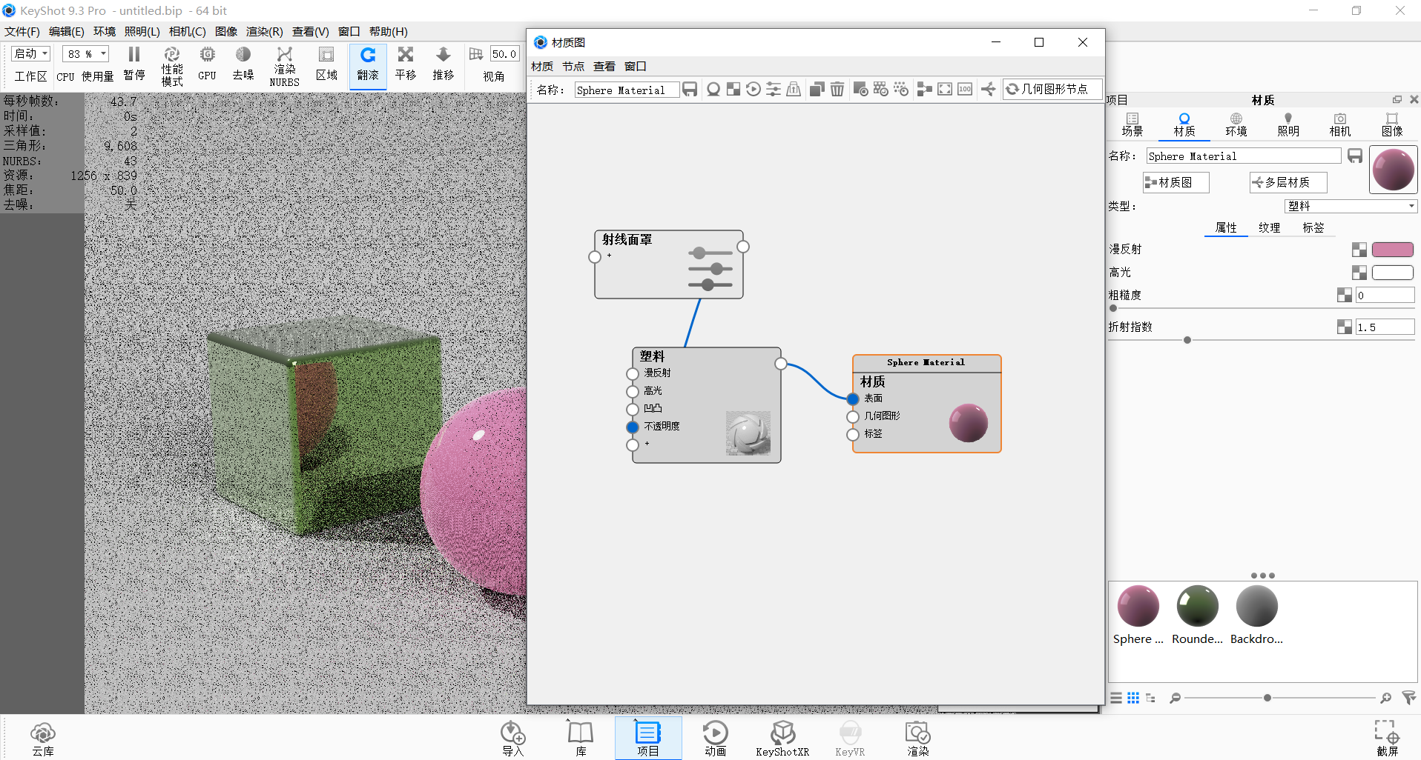This screenshot has width=1421, height=760.
Task: Toggle GPU rendering in main toolbar
Action: (208, 64)
